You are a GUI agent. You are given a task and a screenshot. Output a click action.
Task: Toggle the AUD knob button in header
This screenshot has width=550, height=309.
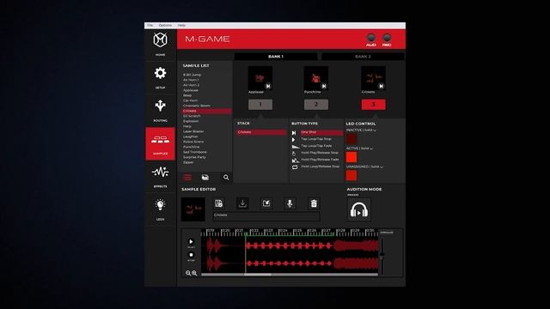point(370,38)
